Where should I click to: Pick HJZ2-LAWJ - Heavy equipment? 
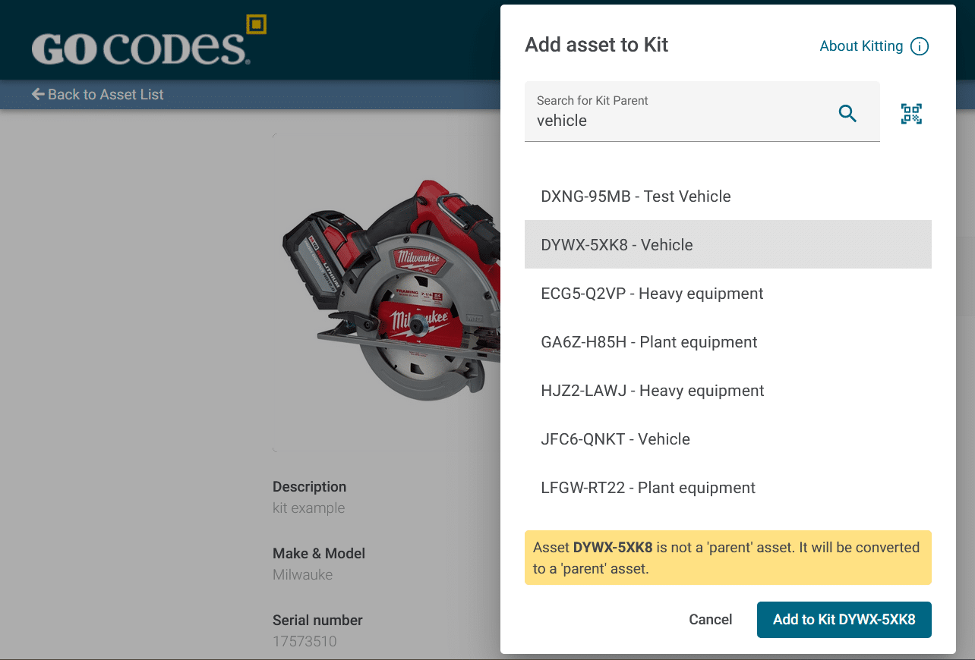click(x=652, y=391)
